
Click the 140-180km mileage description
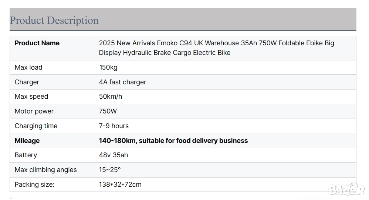pyautogui.click(x=173, y=141)
